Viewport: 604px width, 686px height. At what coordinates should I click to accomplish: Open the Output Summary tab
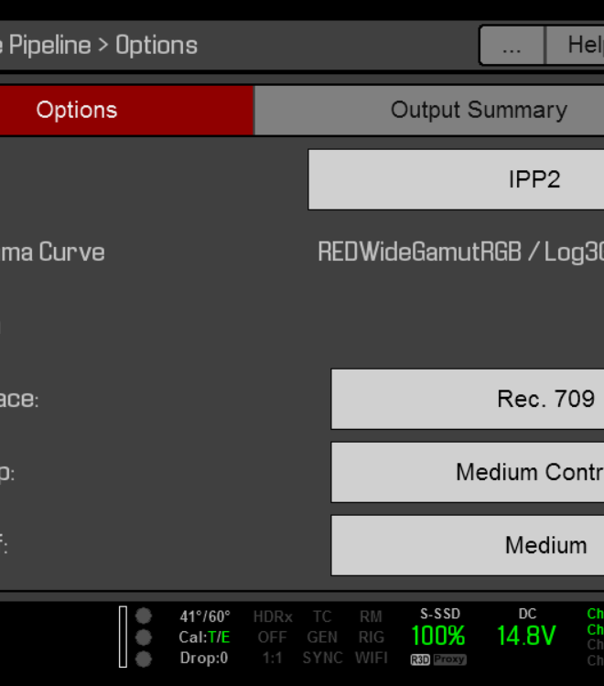pyautogui.click(x=430, y=111)
